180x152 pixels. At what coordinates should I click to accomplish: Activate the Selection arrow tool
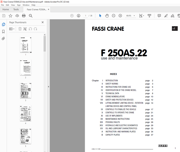100,16
